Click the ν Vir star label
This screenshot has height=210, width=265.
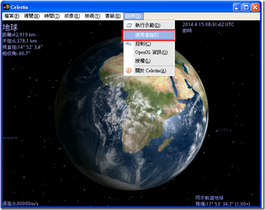pos(34,95)
